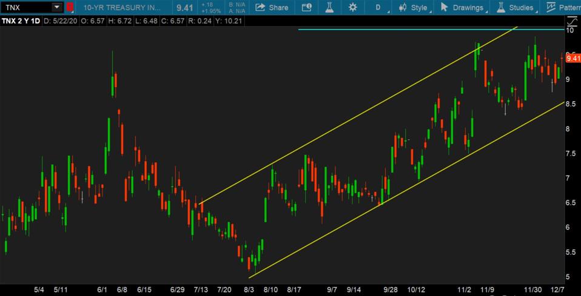
Task: Click the chart alert info icon
Action: pyautogui.click(x=306, y=7)
